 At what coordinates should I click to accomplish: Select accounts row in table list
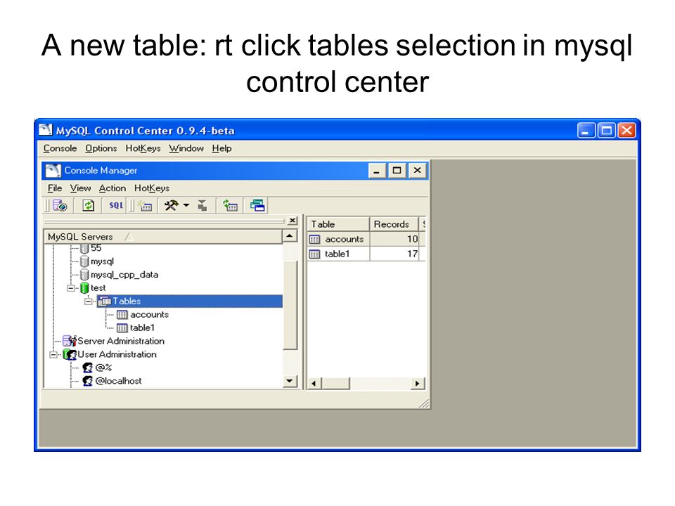[x=366, y=239]
